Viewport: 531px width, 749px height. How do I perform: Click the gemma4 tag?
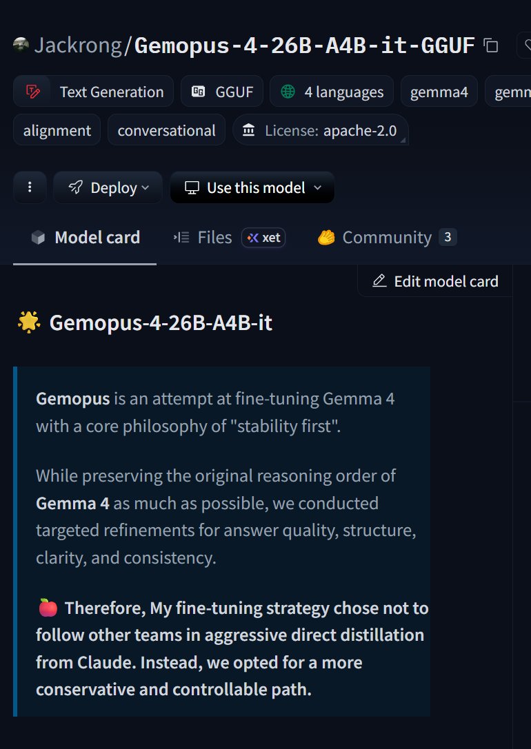pos(439,92)
